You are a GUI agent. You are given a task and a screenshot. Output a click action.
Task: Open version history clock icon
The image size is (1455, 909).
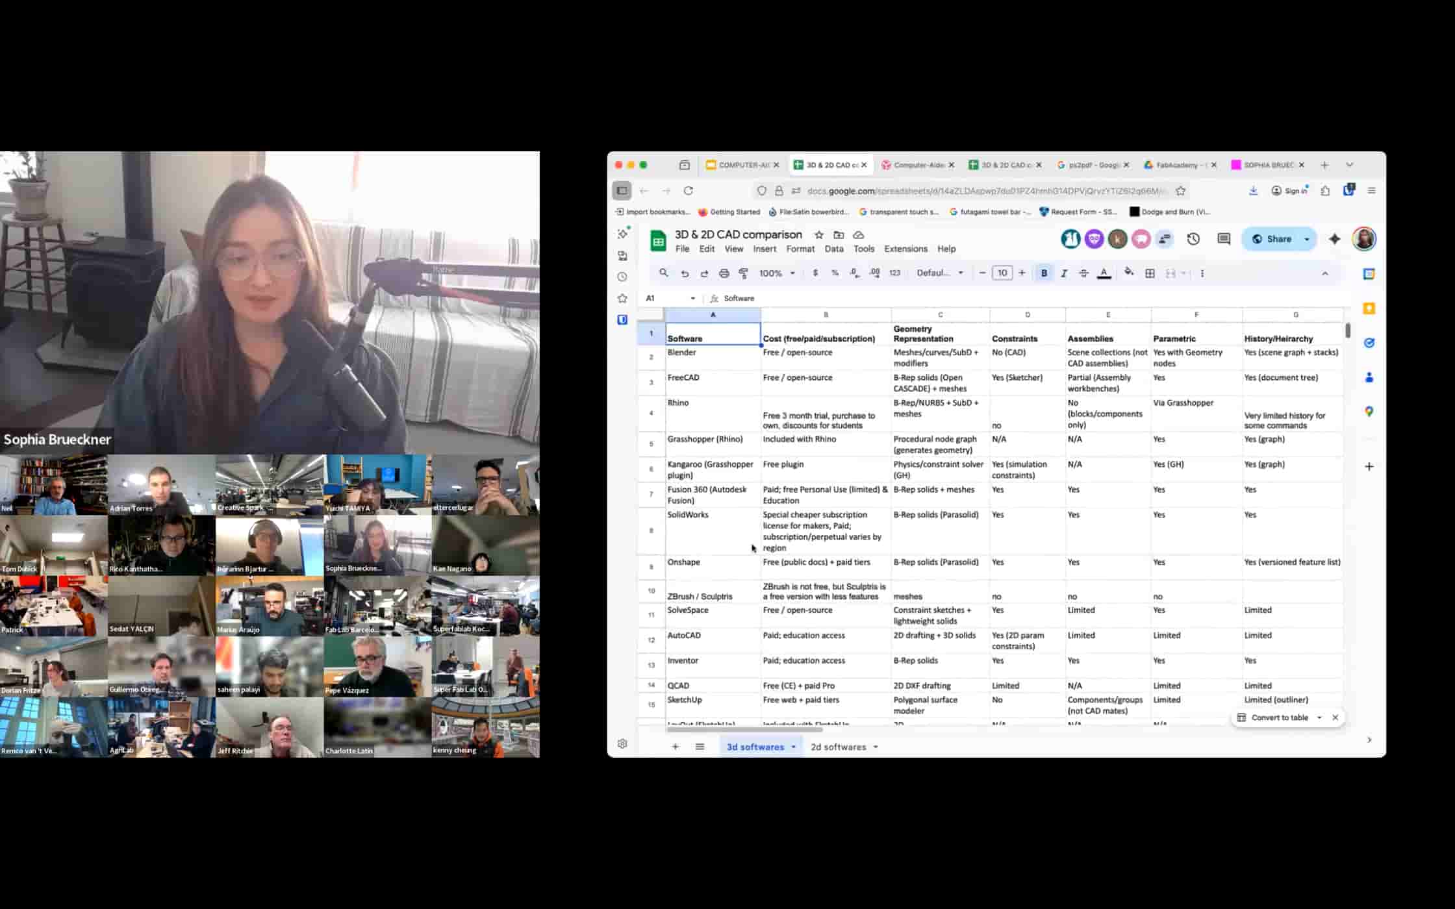coord(1193,239)
